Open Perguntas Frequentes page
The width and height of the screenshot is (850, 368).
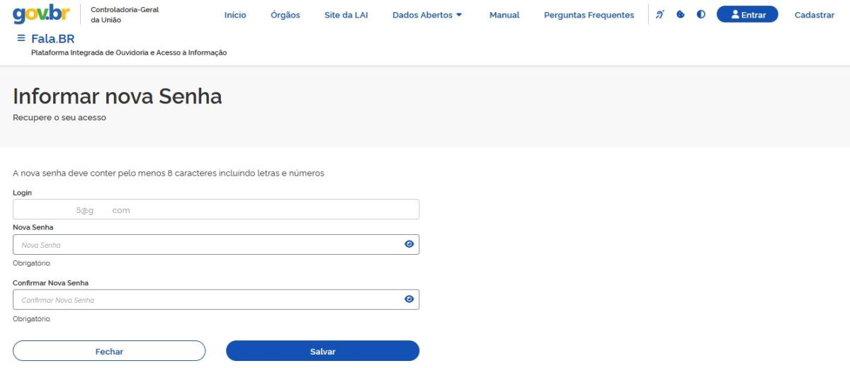tap(589, 15)
